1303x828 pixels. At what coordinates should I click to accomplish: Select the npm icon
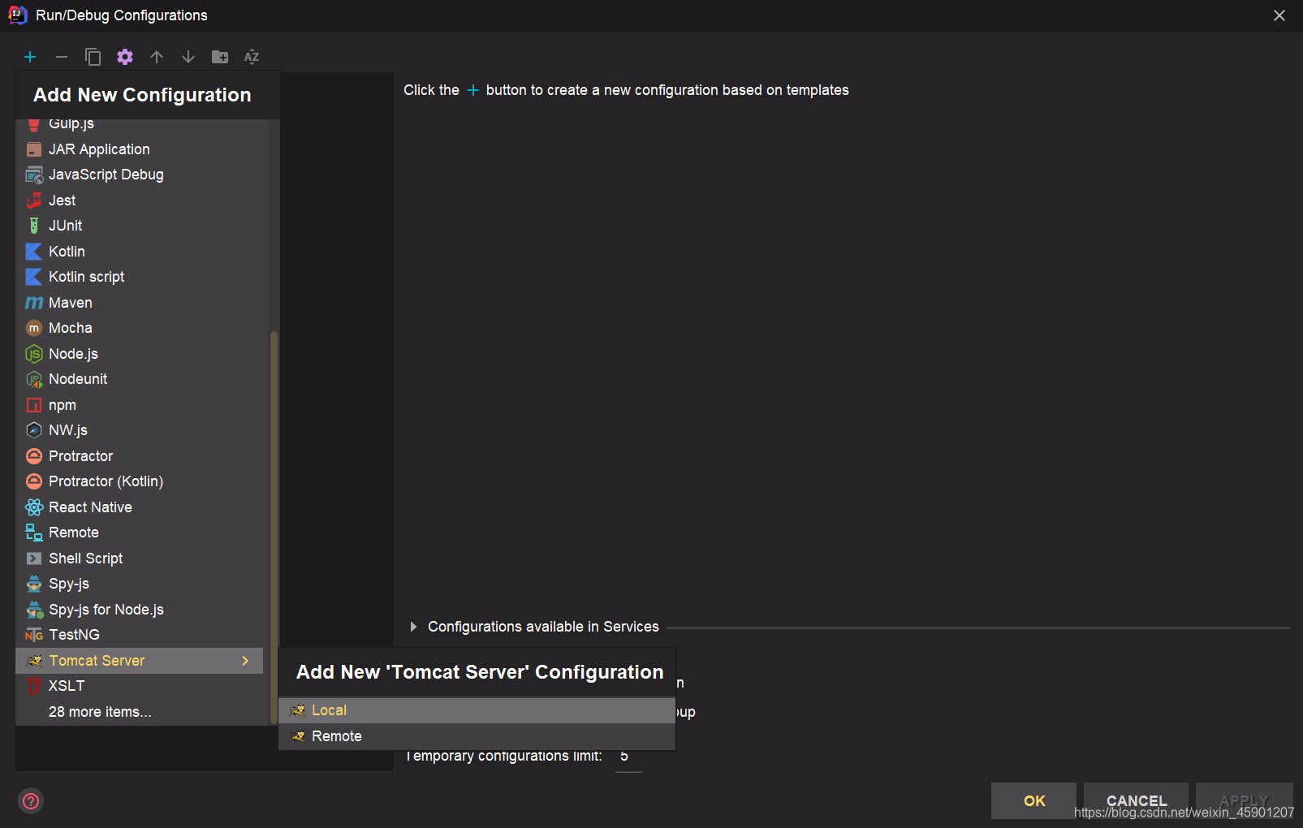(x=34, y=405)
